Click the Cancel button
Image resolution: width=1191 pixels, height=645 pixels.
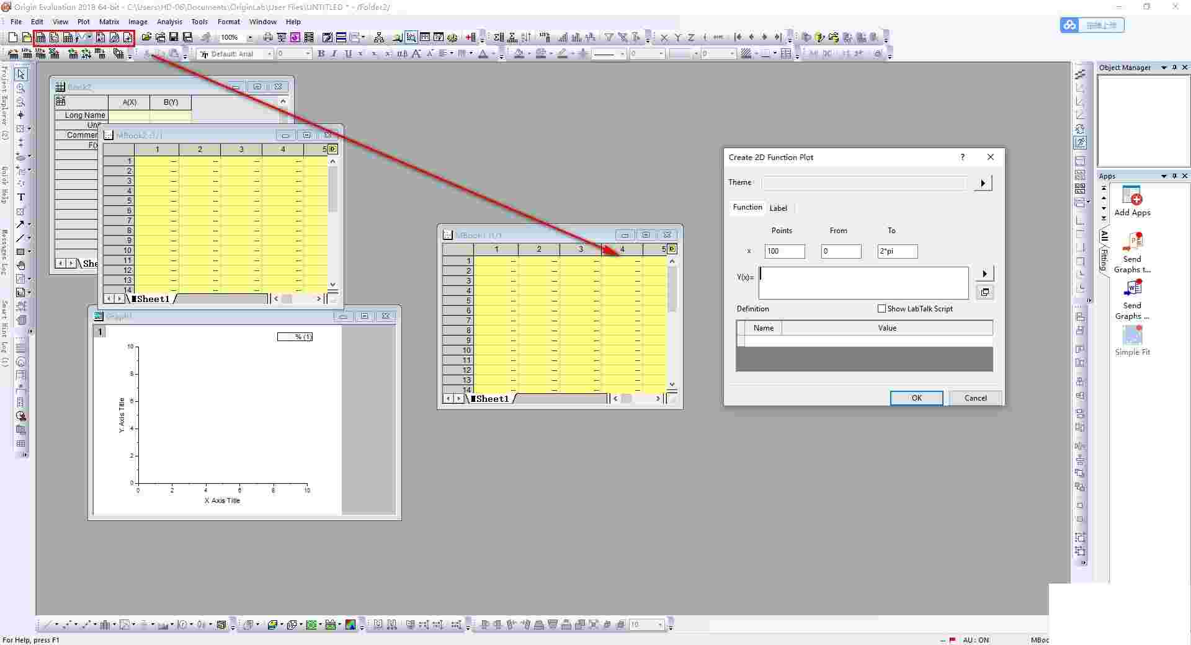(975, 398)
